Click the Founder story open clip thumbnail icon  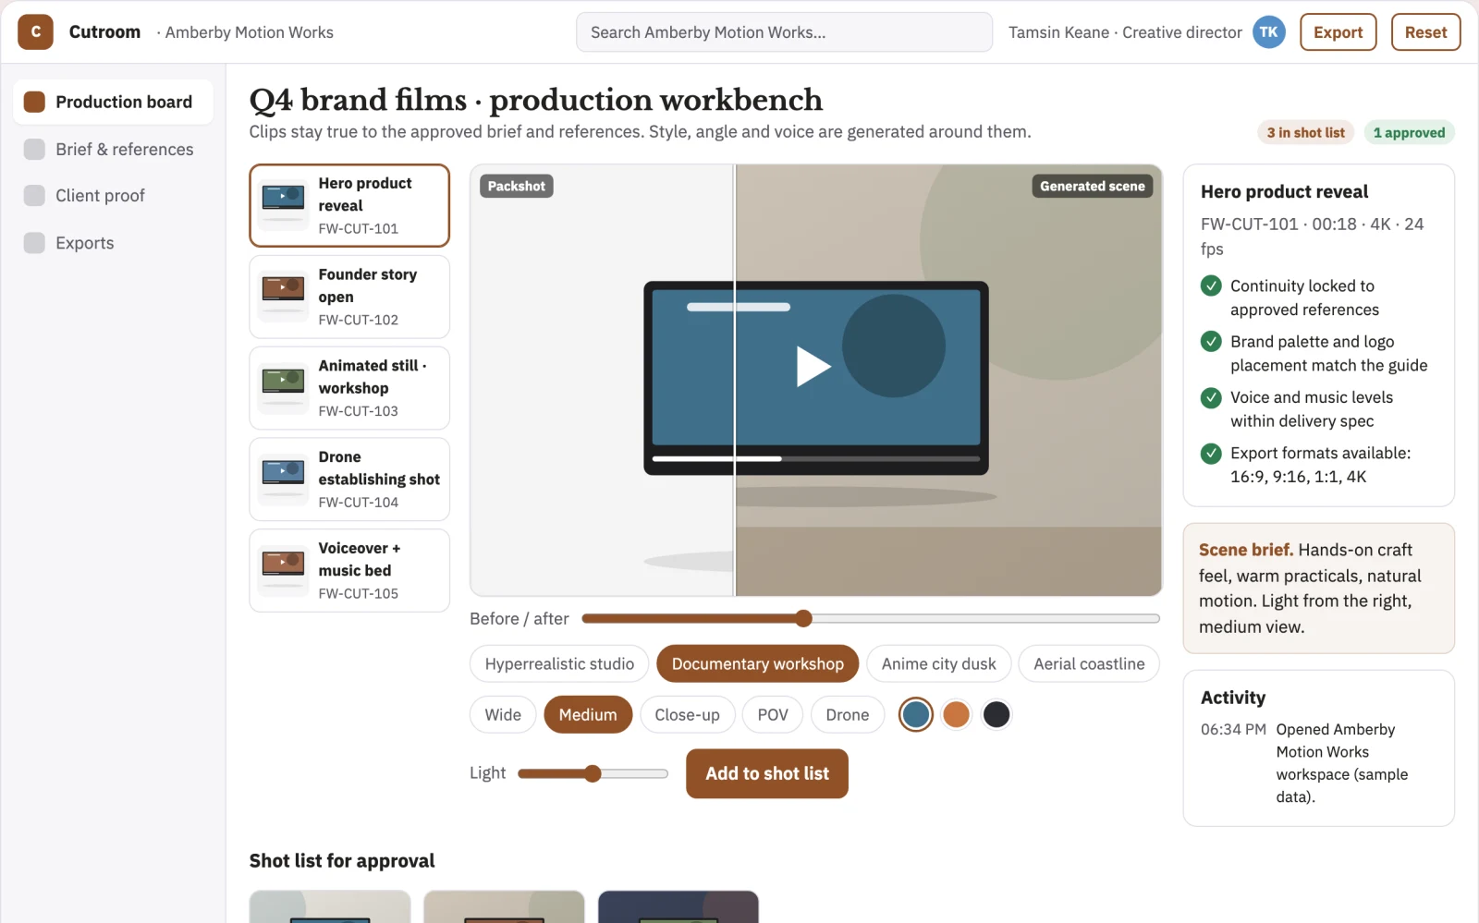283,297
